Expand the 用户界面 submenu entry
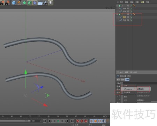 128,93
